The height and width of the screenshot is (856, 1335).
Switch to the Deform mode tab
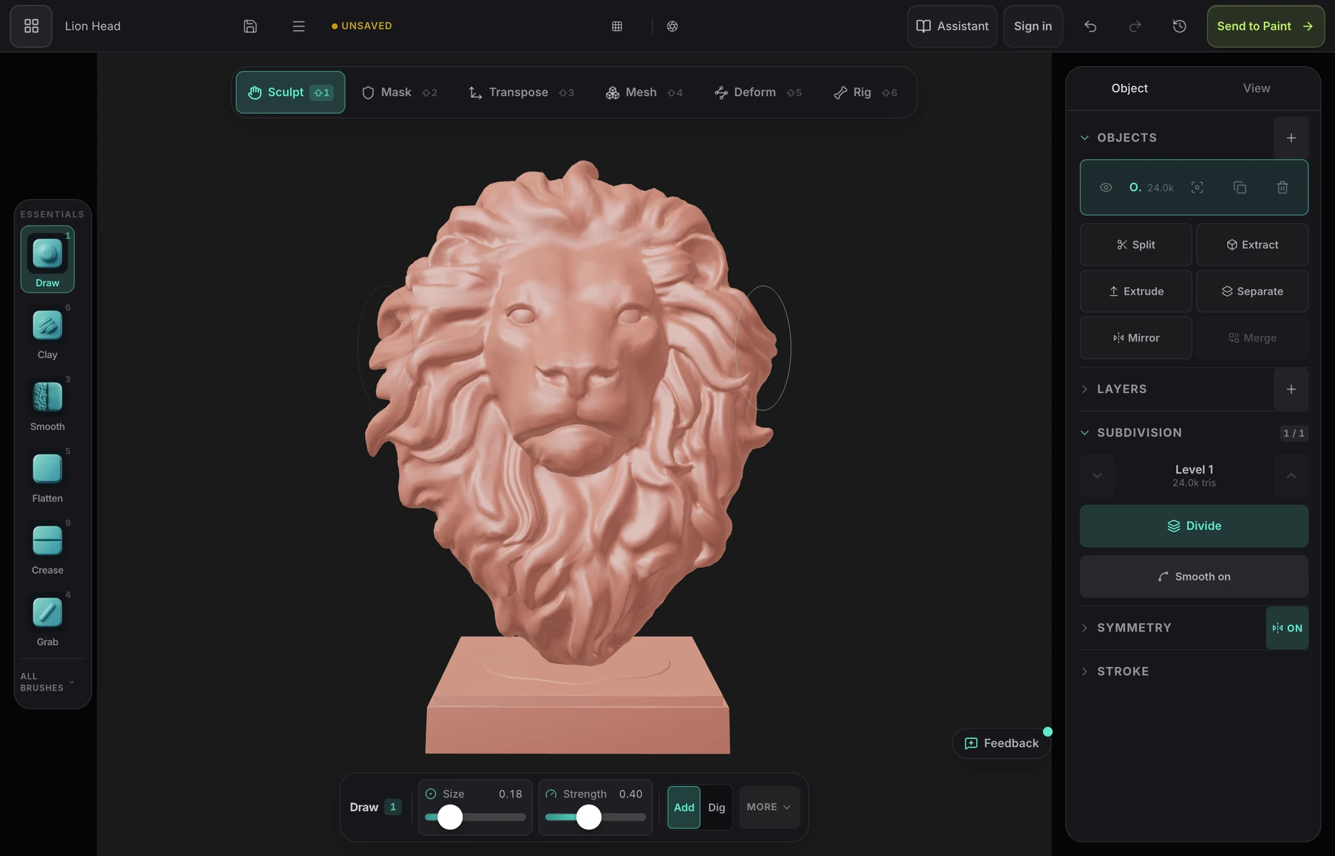[x=758, y=92]
